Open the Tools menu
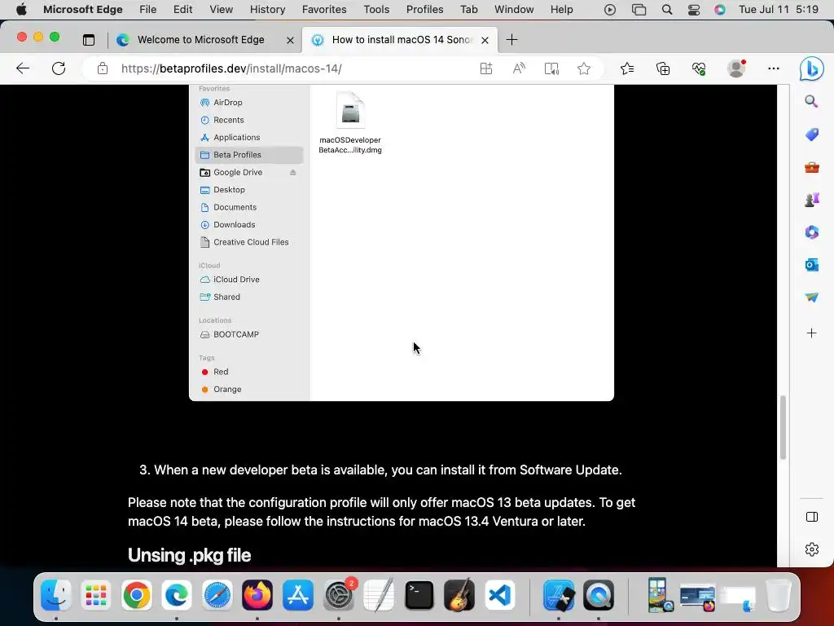The width and height of the screenshot is (834, 626). tap(376, 10)
